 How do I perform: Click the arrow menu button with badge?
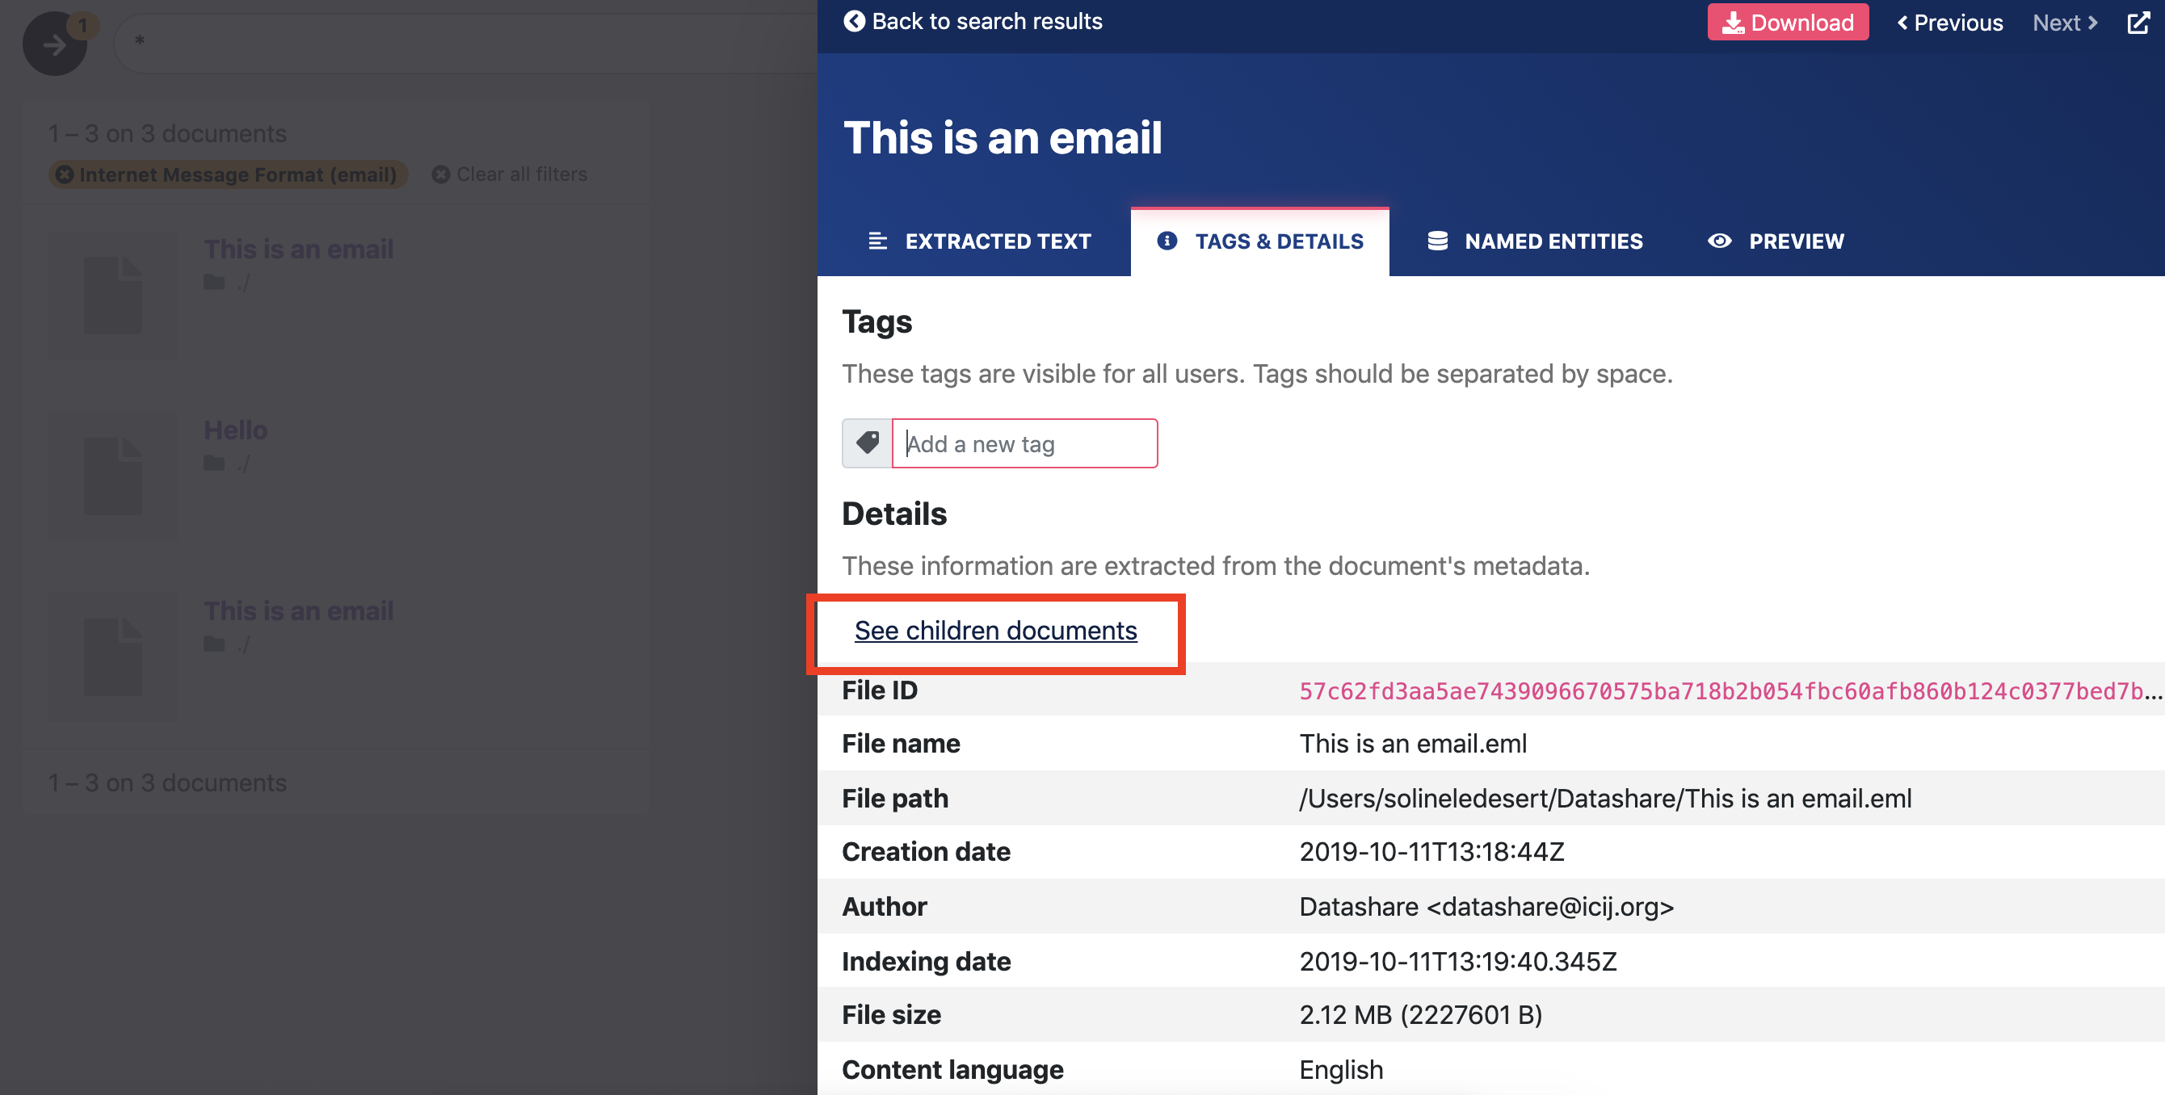(56, 44)
